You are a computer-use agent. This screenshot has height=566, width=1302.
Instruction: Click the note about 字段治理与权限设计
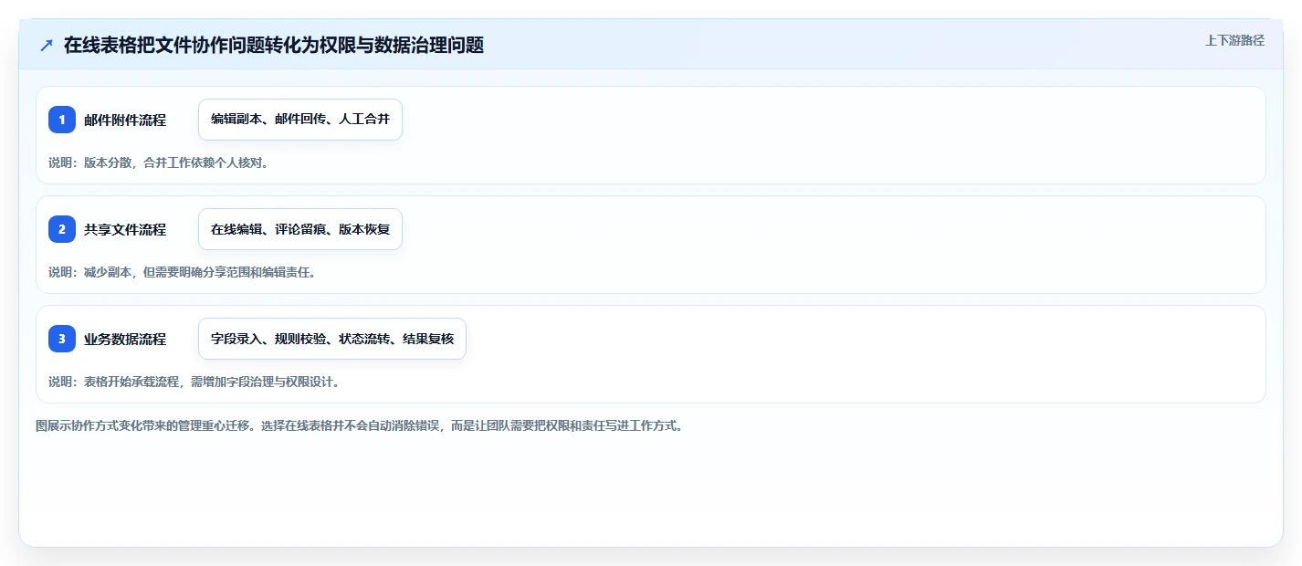(194, 382)
